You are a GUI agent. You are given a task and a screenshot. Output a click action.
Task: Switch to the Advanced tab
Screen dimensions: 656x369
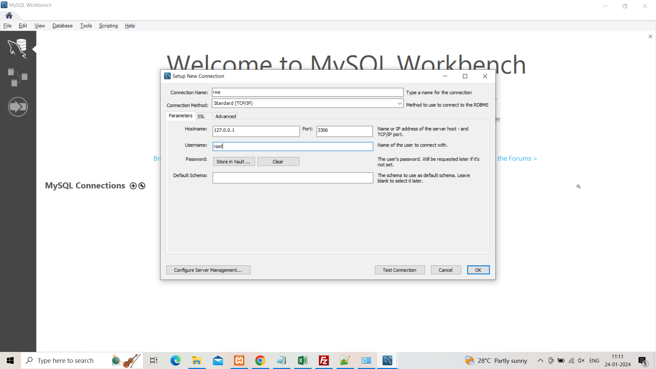225,117
